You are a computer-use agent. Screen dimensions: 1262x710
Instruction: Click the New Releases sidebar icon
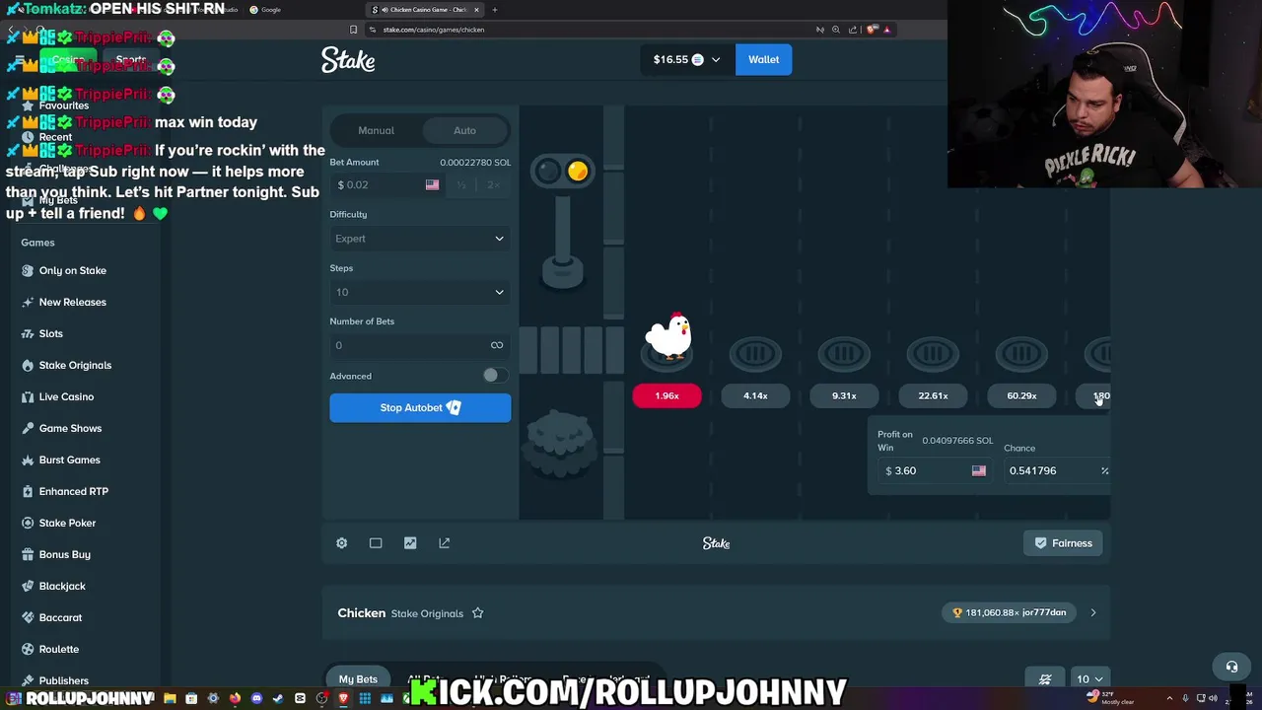tap(28, 302)
